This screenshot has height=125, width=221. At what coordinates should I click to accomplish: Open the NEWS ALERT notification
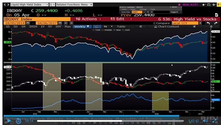pos(190,4)
